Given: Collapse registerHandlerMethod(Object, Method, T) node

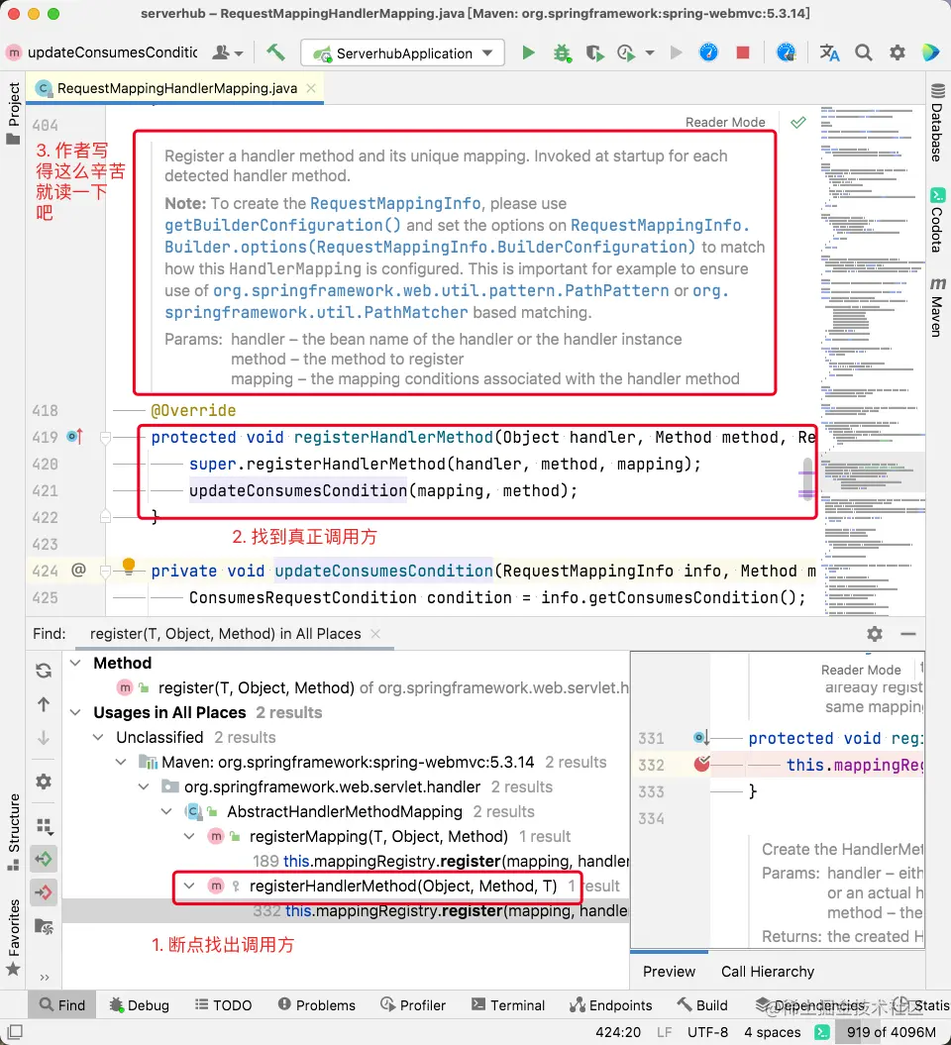Looking at the screenshot, I should 189,886.
